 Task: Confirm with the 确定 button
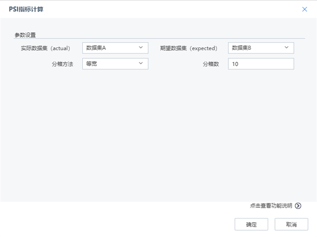251,224
